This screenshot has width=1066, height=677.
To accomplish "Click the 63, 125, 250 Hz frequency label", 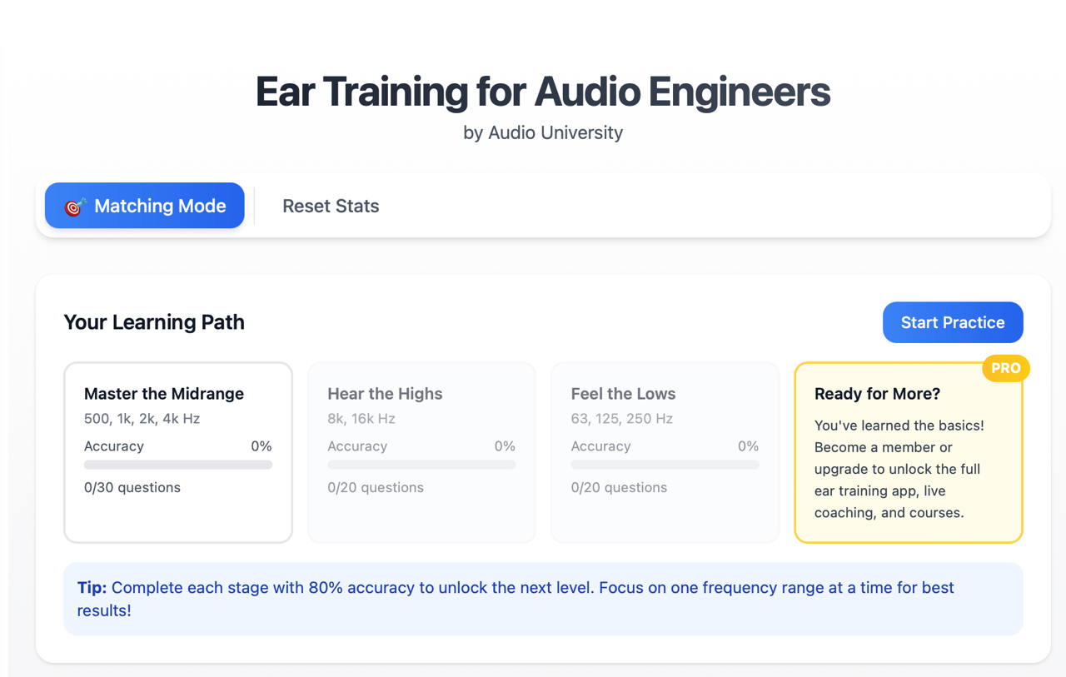I will click(621, 419).
